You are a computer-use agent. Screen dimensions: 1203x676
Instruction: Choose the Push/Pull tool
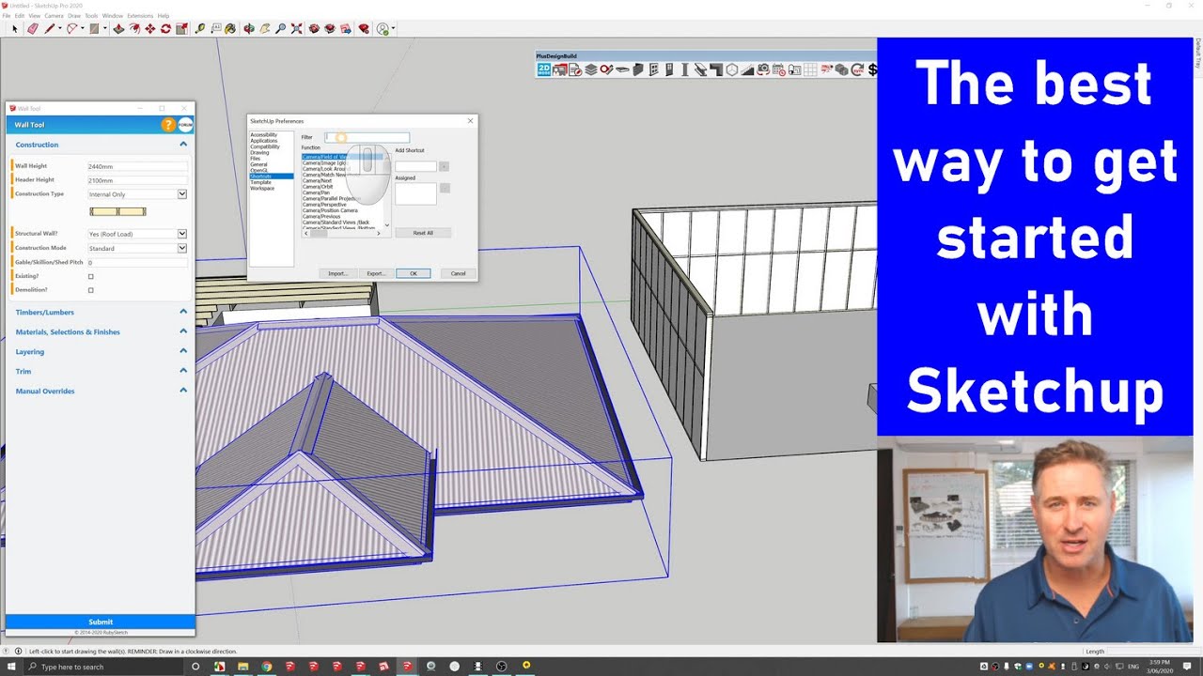click(118, 29)
